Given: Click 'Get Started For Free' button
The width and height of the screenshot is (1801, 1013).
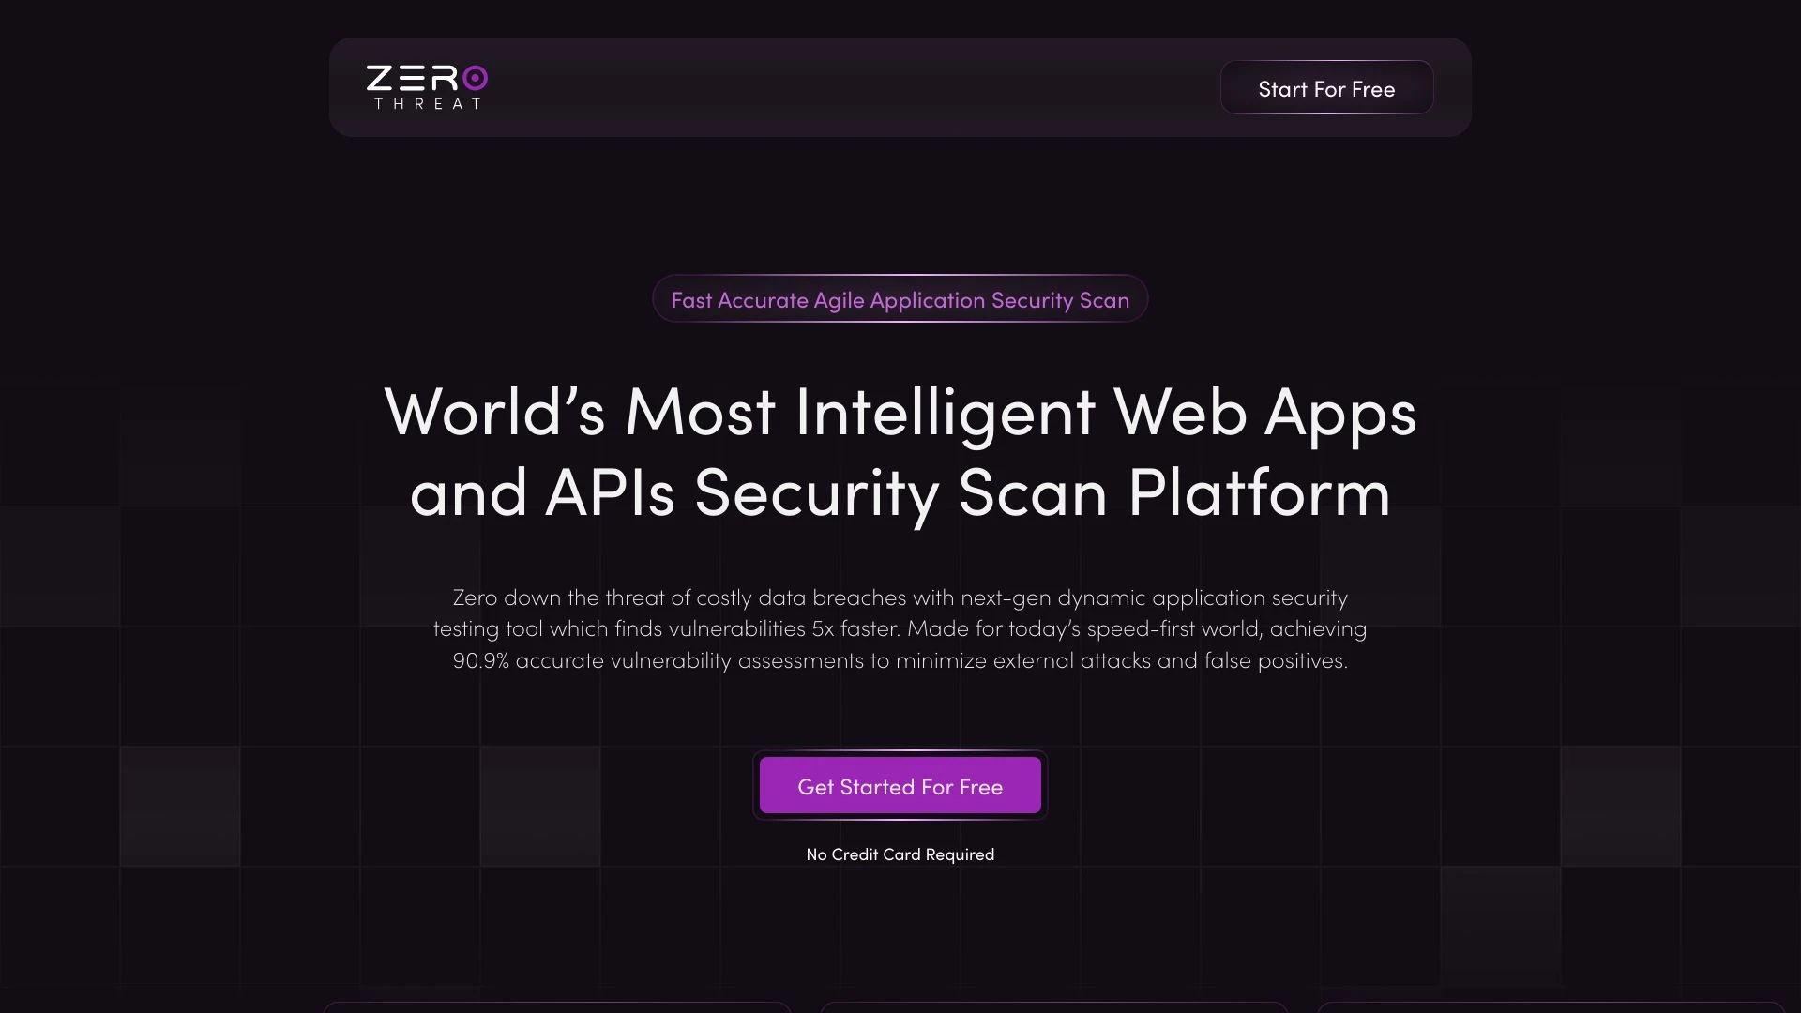Looking at the screenshot, I should [x=900, y=784].
